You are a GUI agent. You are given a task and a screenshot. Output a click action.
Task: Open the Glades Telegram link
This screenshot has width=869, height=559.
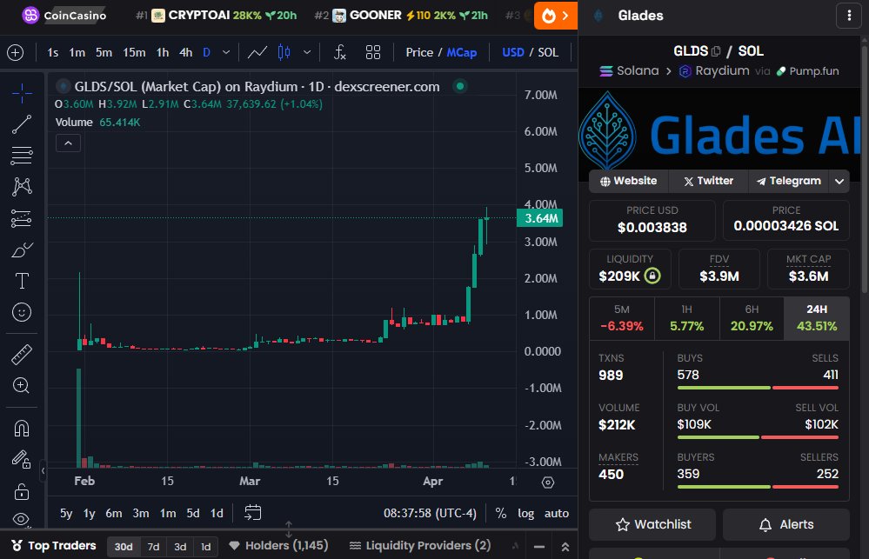point(789,181)
